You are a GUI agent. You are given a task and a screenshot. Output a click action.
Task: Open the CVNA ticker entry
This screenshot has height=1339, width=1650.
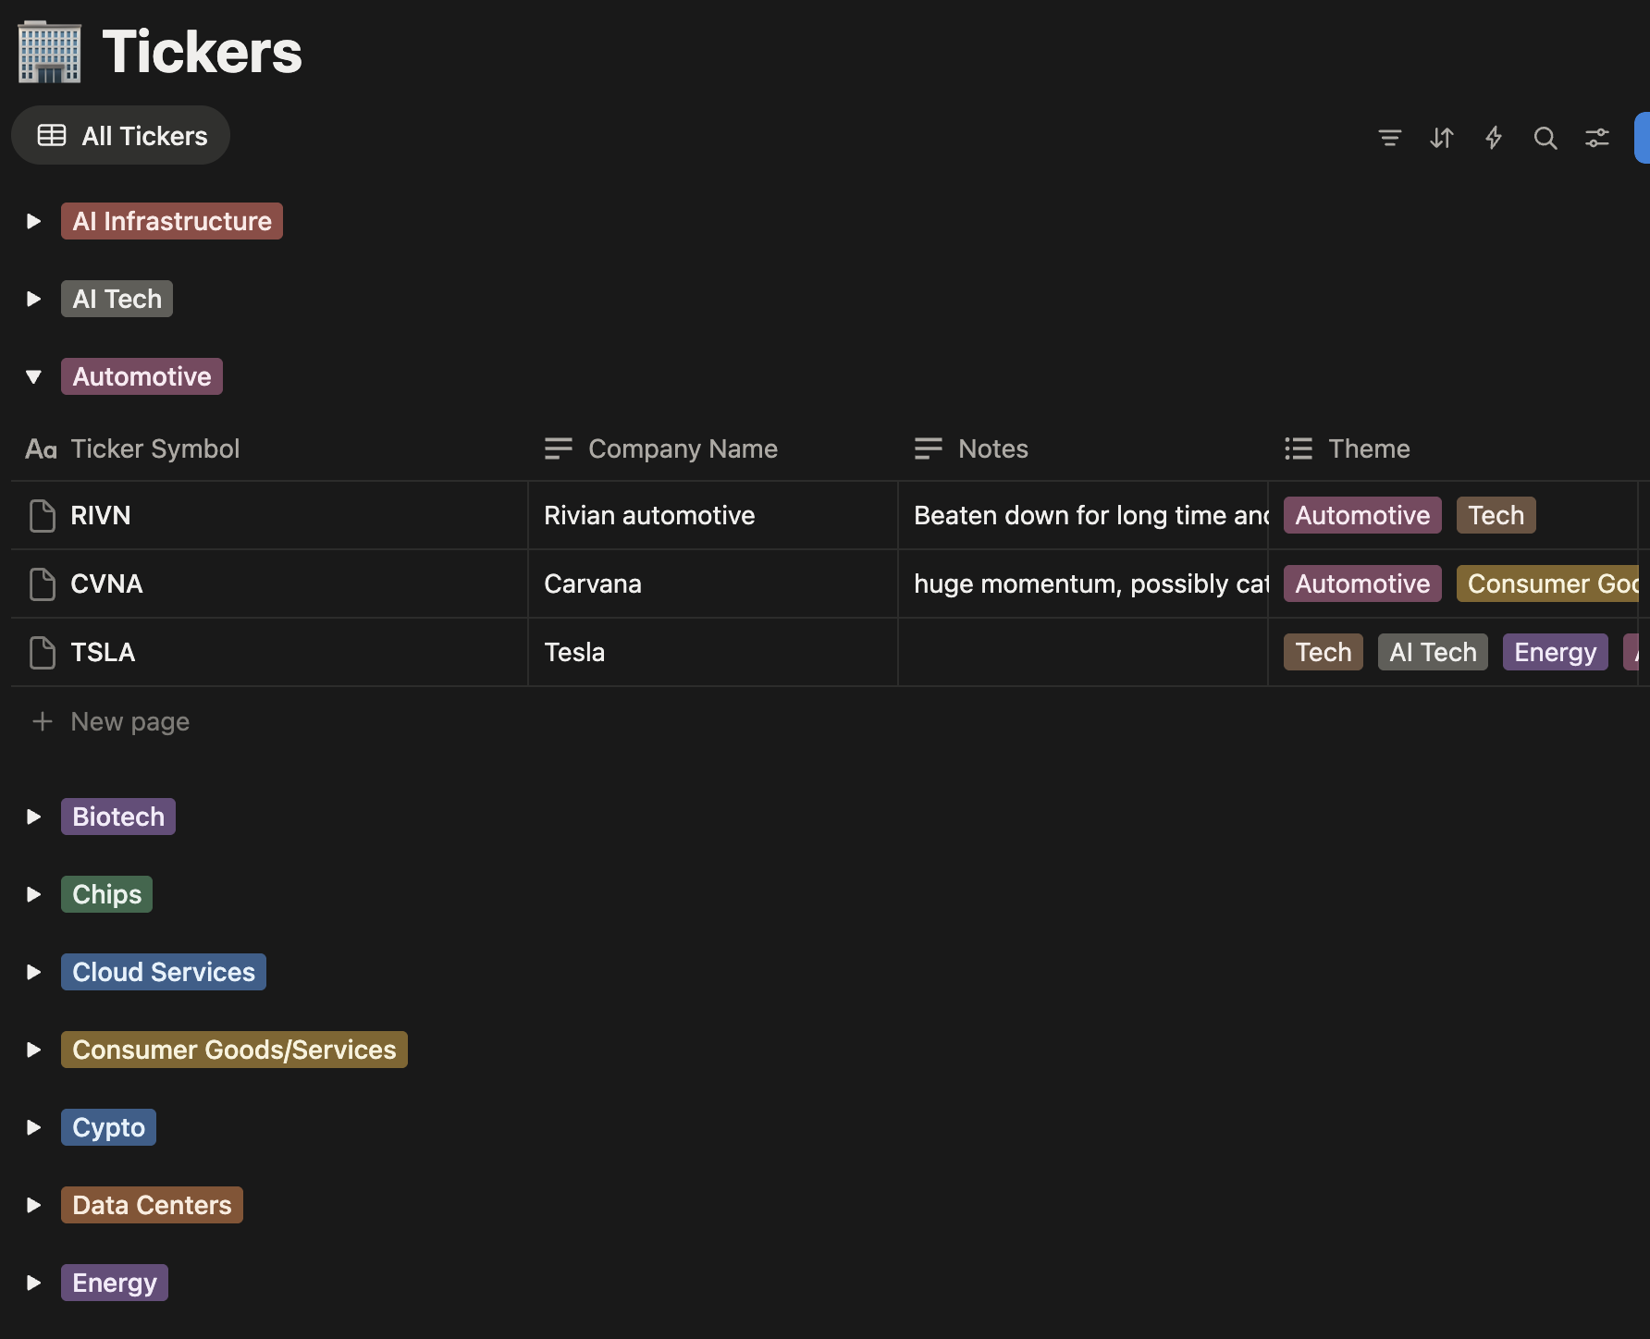pyautogui.click(x=106, y=584)
